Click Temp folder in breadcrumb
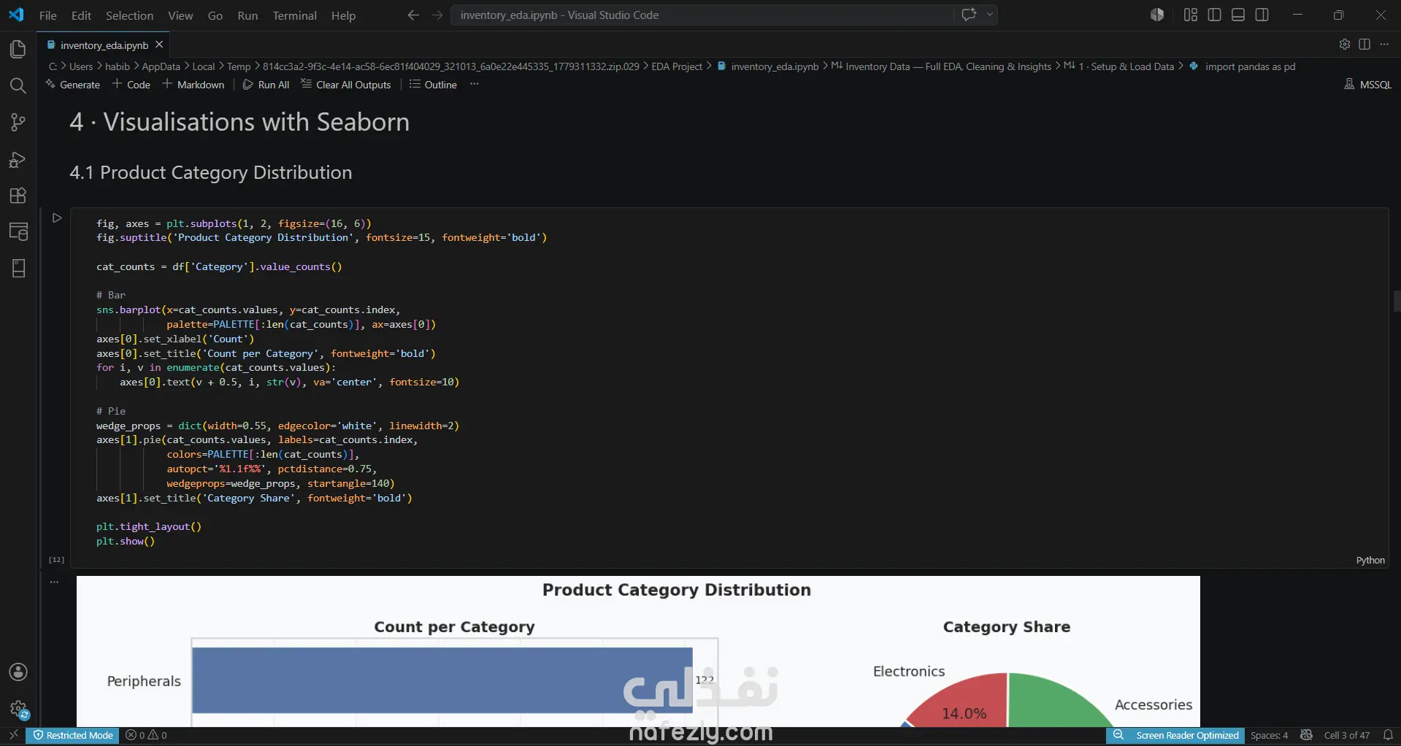Image resolution: width=1401 pixels, height=746 pixels. point(239,66)
